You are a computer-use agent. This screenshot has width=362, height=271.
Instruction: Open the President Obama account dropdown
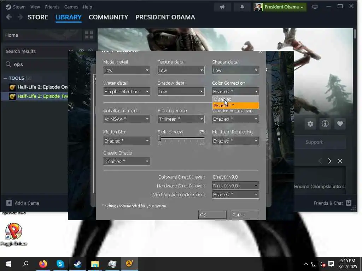click(280, 7)
